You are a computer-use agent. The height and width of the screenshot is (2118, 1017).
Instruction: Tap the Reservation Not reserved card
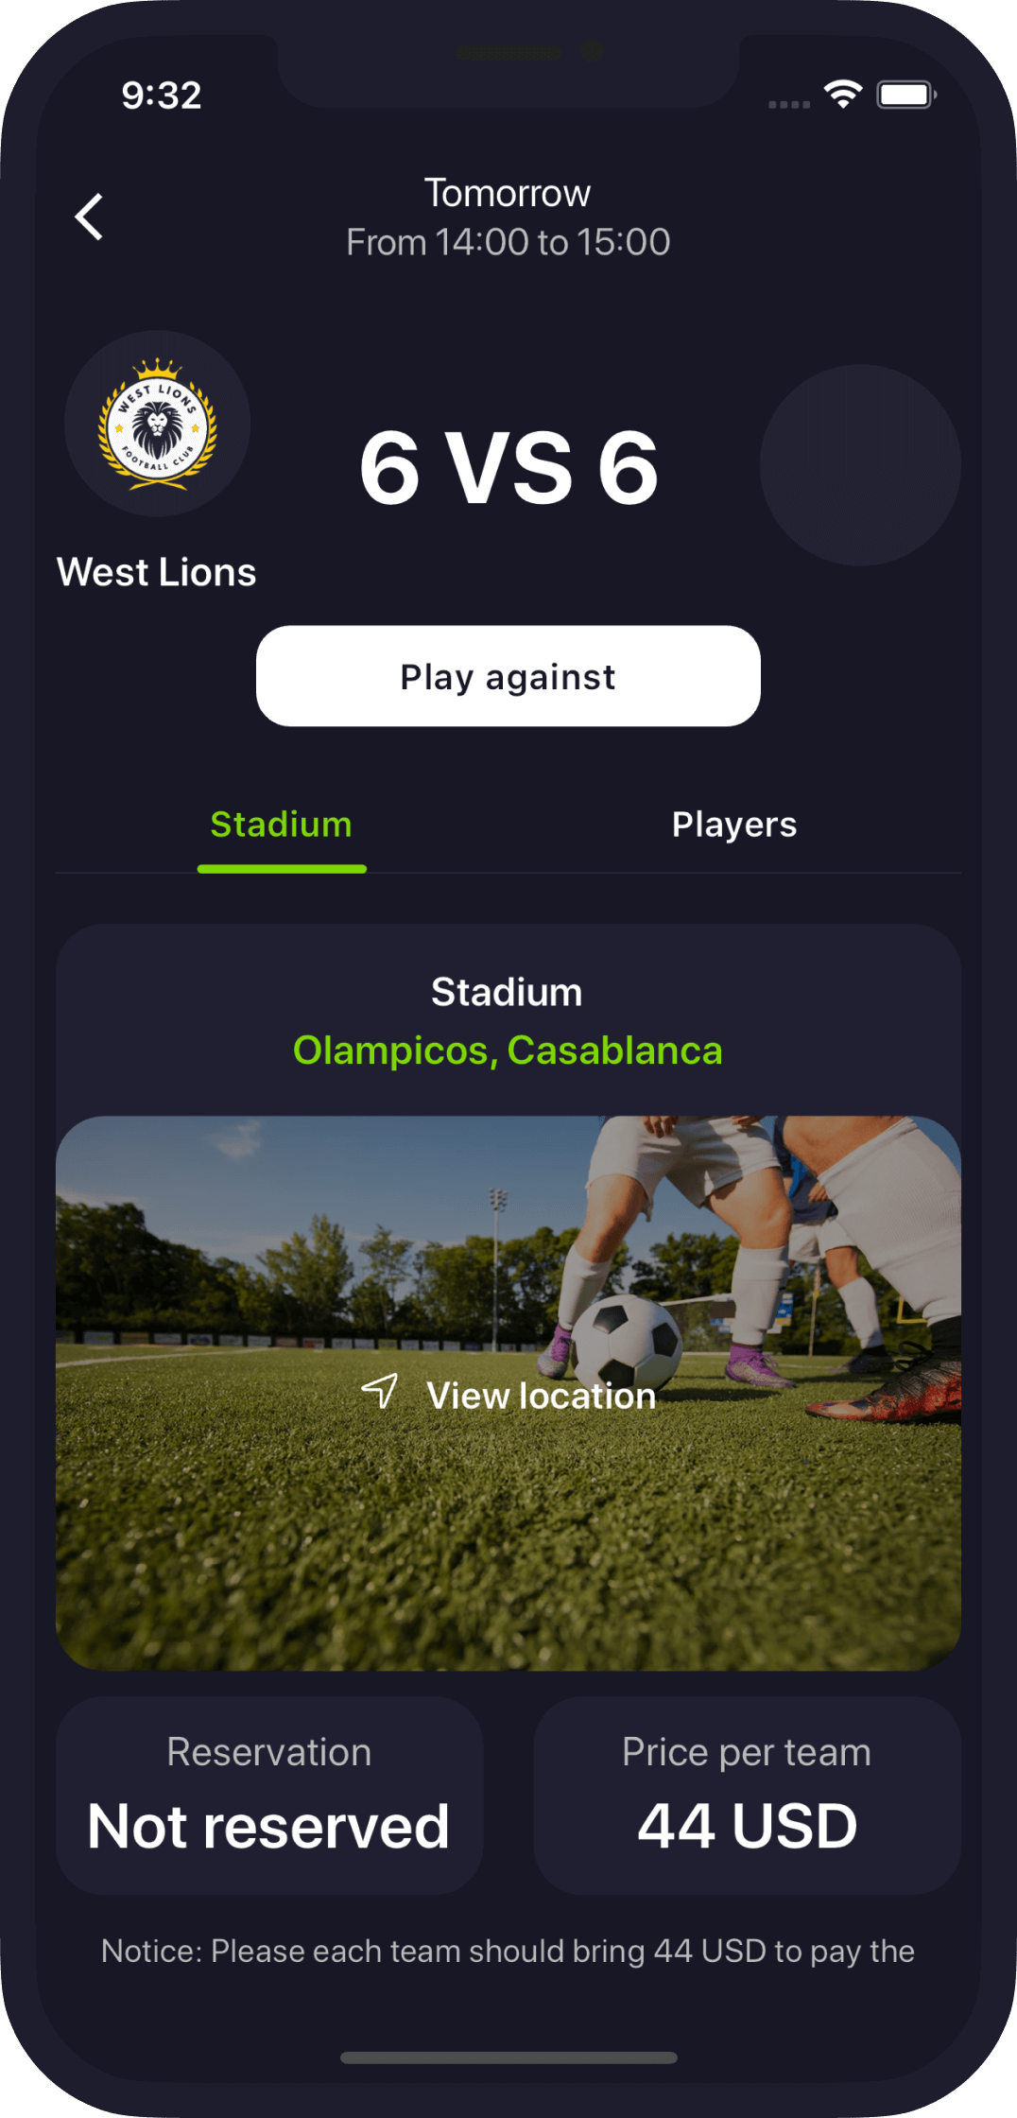(x=269, y=1795)
